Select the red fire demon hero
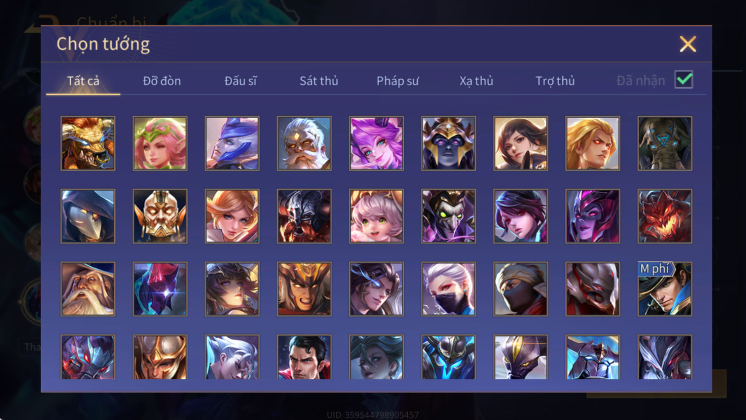Screen dimensions: 746x420 (665, 216)
